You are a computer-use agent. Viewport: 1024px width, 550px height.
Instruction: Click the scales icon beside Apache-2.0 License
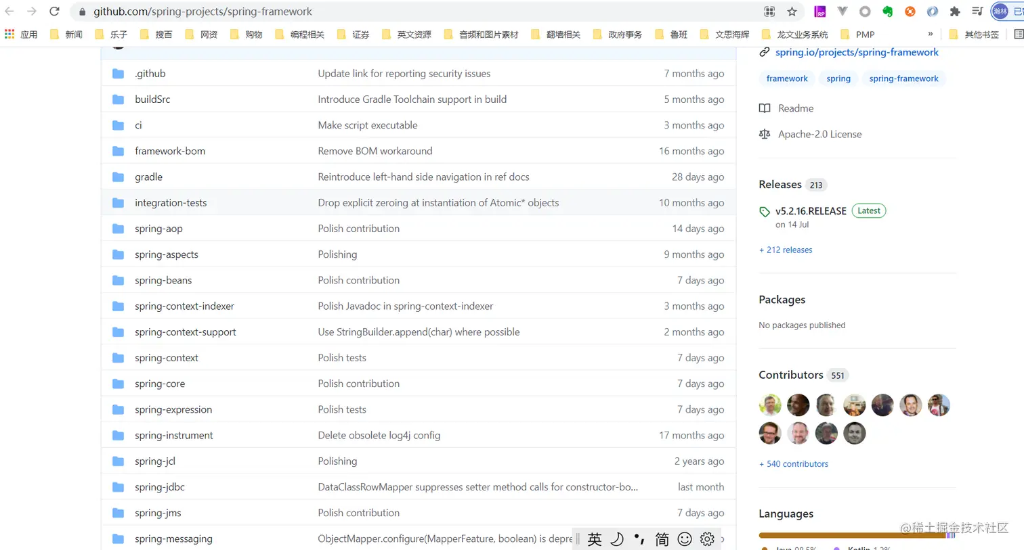[765, 134]
